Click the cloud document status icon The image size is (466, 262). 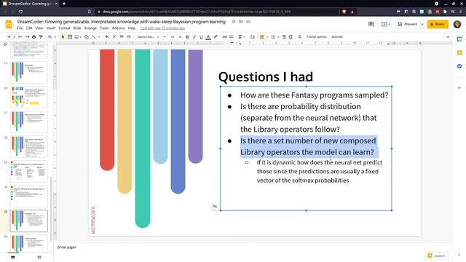pyautogui.click(x=248, y=22)
